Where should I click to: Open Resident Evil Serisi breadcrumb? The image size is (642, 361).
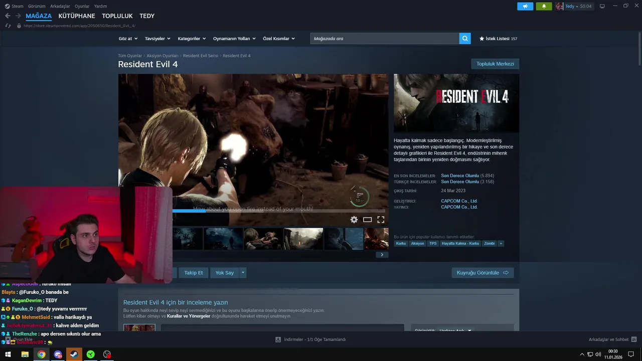201,56
